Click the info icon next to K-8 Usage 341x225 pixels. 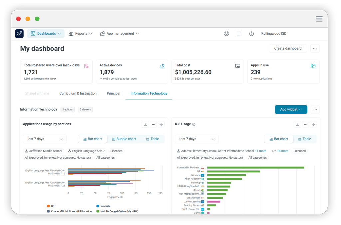(194, 124)
